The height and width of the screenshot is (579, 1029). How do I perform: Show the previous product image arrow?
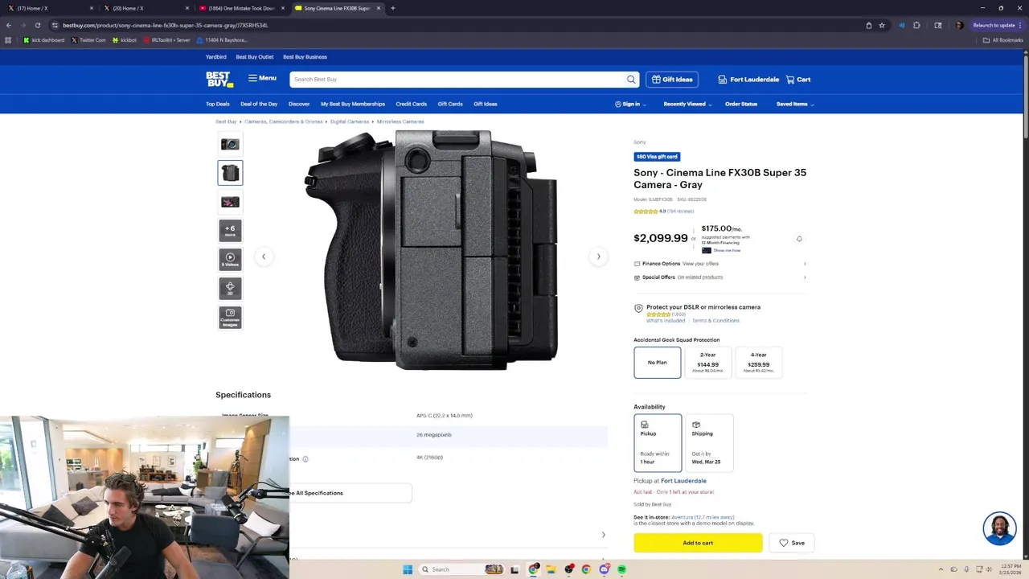(264, 257)
